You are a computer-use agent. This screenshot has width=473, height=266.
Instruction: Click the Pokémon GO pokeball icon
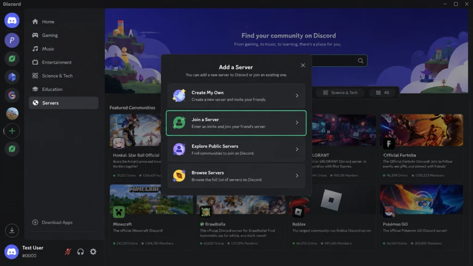(x=389, y=212)
